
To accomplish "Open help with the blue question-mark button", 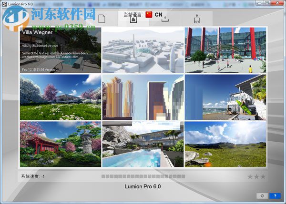I will [275, 196].
